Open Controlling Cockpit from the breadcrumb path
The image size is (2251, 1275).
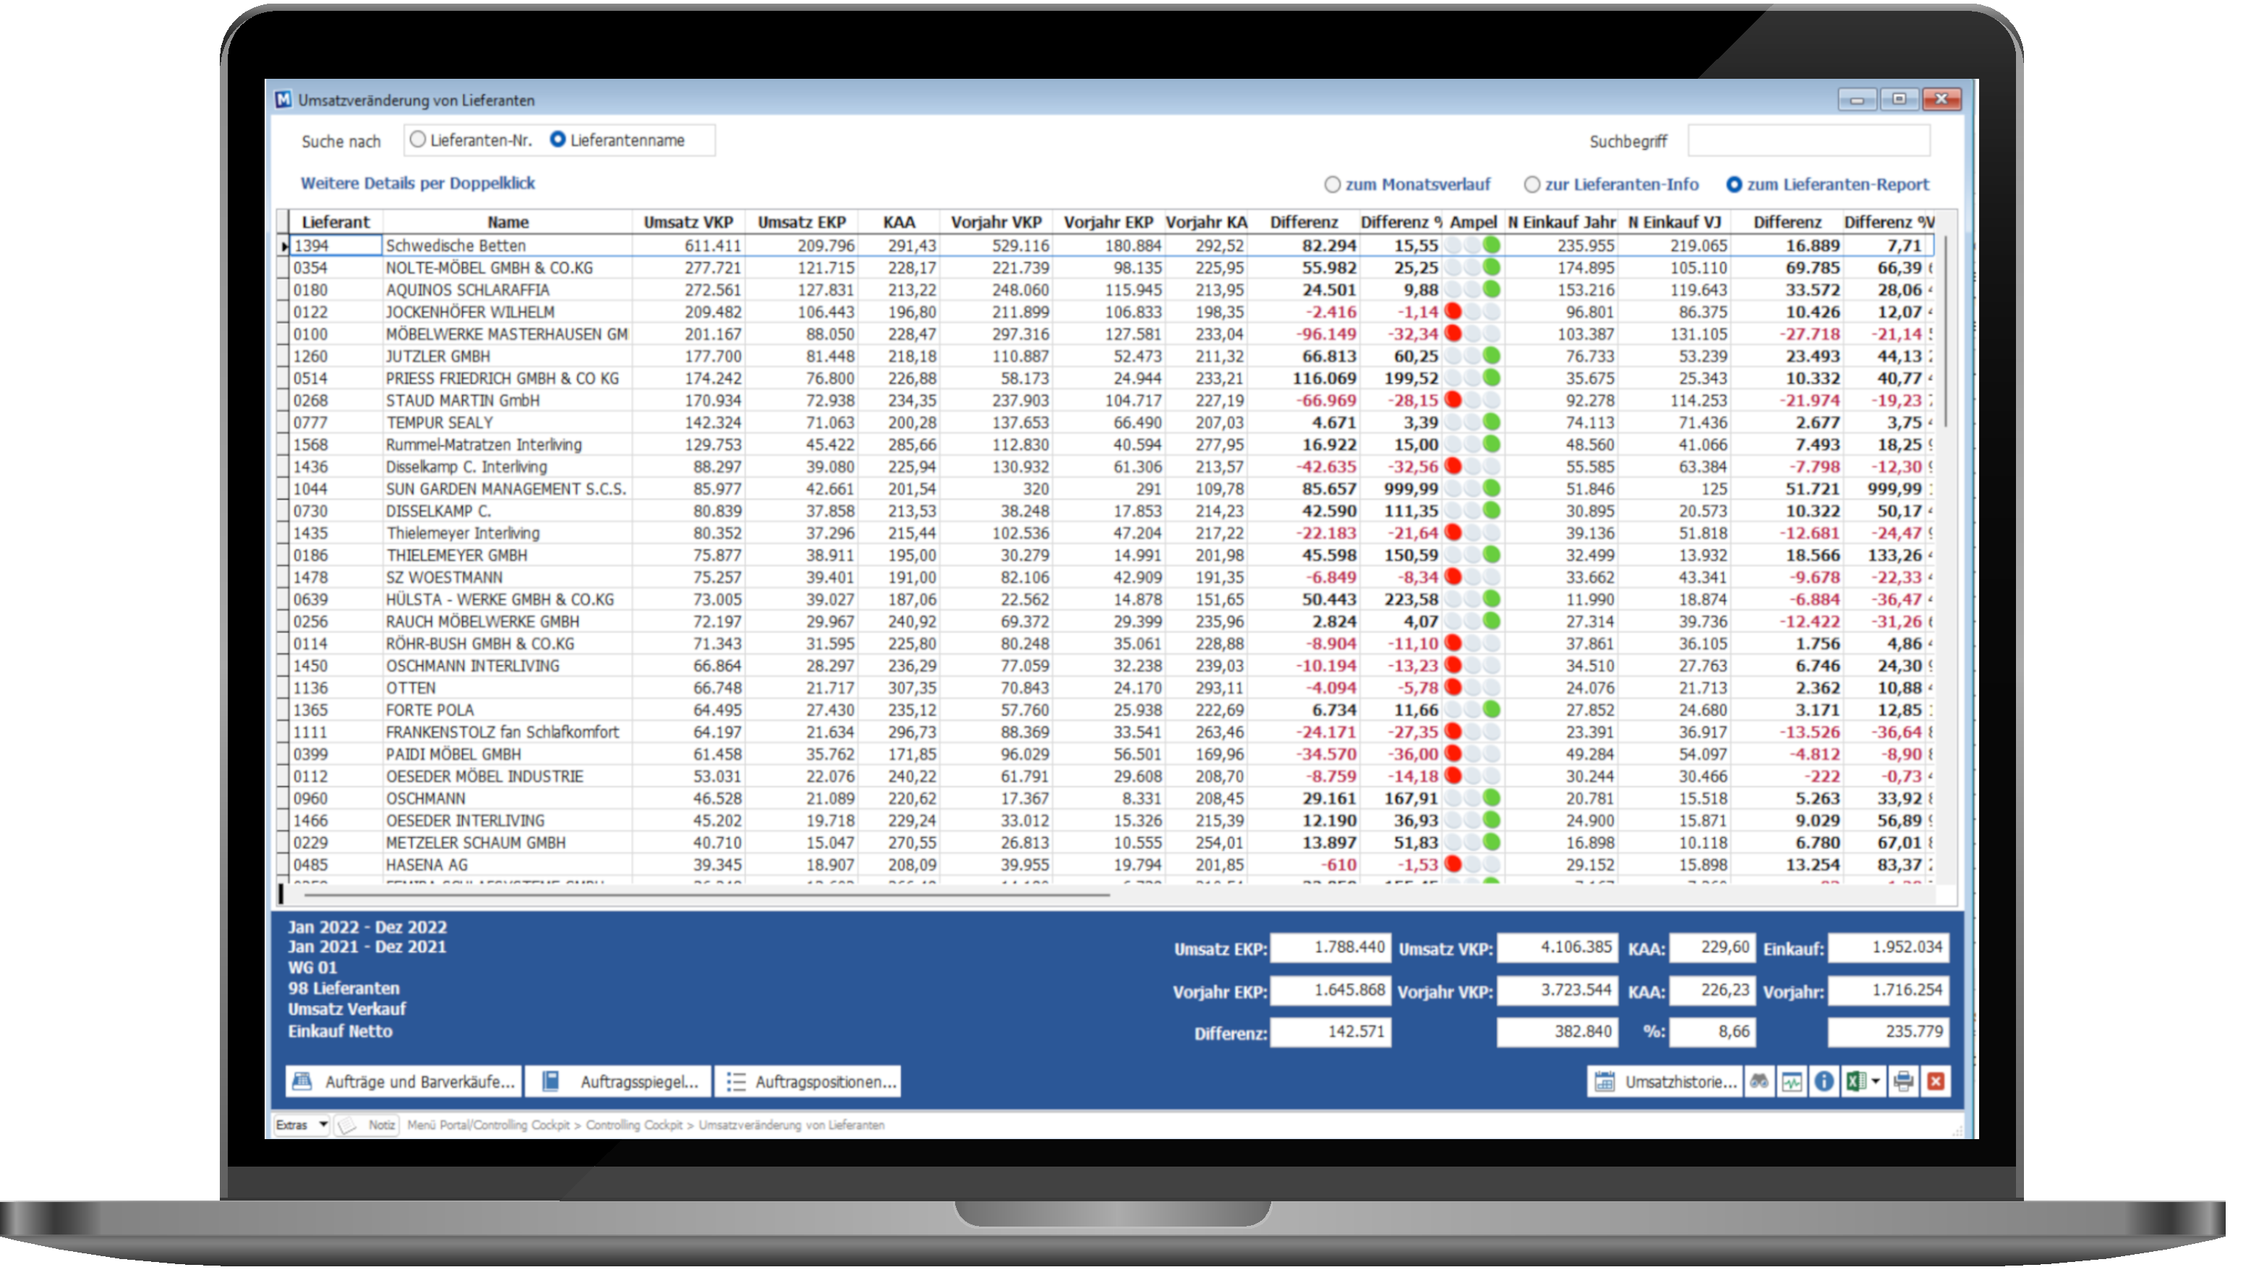[636, 1127]
